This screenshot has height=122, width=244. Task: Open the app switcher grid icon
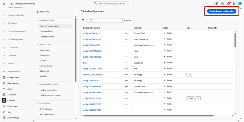click(234, 4)
